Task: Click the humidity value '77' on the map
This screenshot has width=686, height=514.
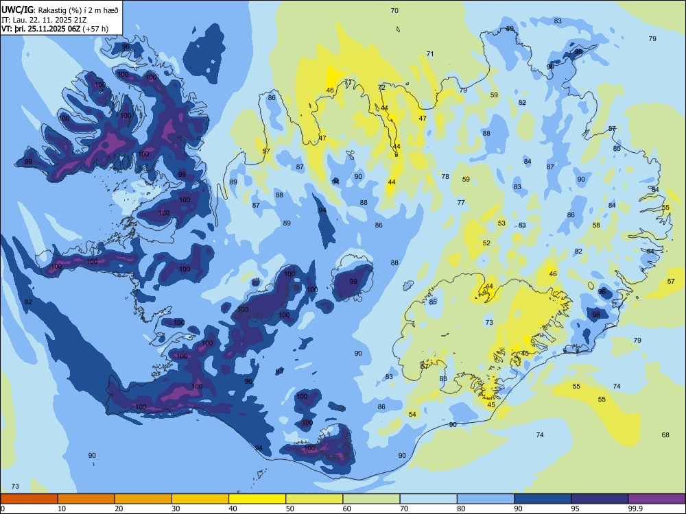Action: click(x=461, y=202)
